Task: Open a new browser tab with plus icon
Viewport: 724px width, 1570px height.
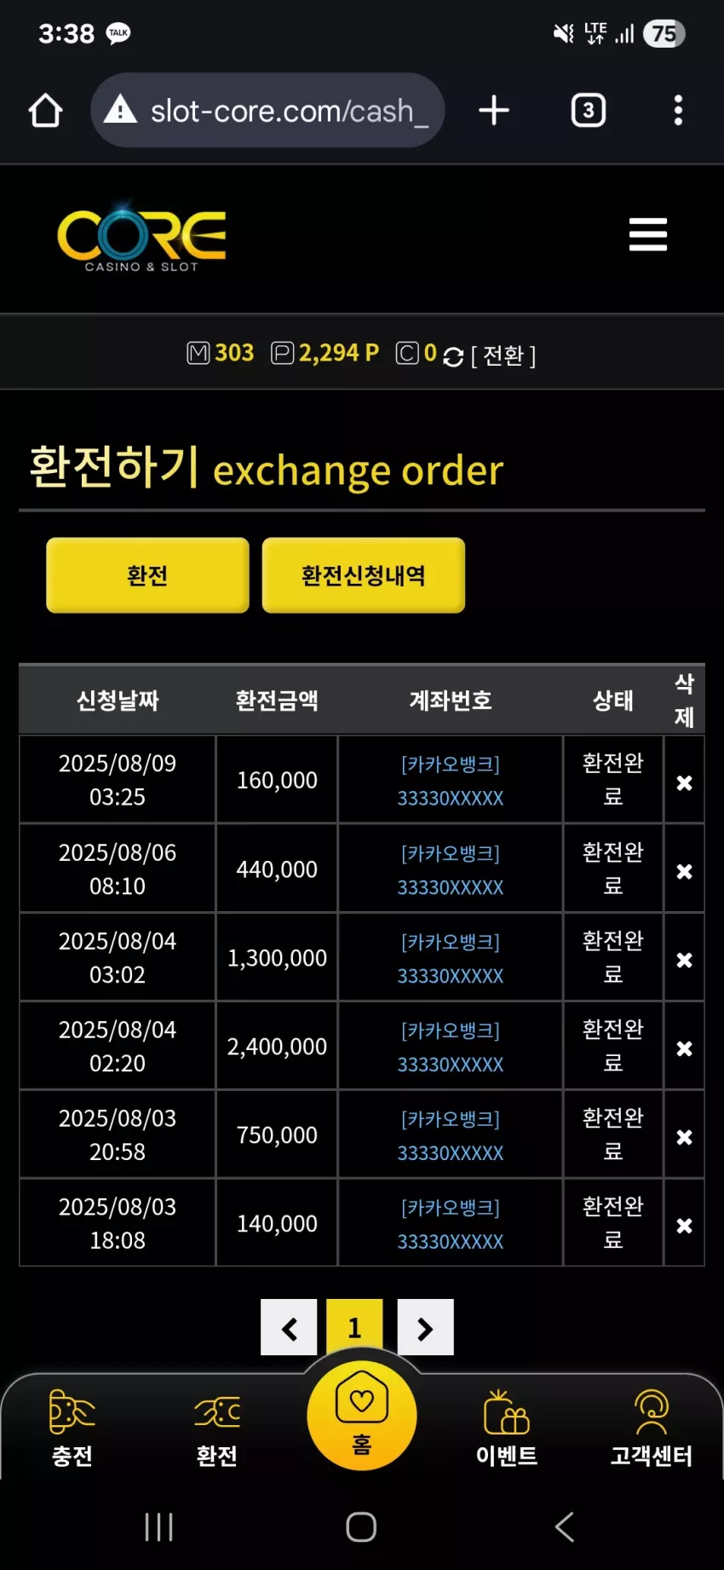Action: pyautogui.click(x=494, y=110)
